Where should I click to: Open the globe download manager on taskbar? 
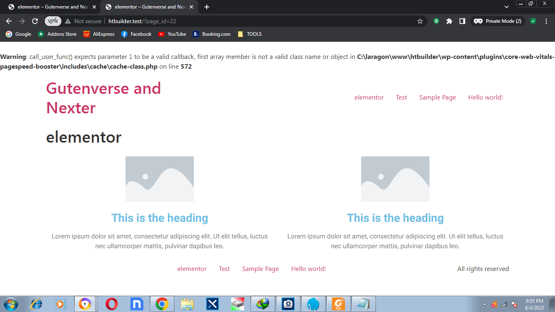(263, 304)
